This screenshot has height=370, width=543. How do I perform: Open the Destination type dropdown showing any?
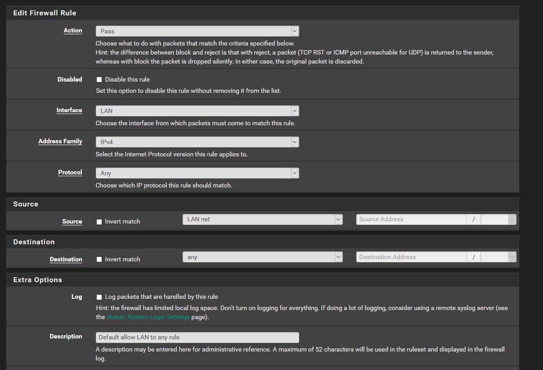pyautogui.click(x=263, y=257)
